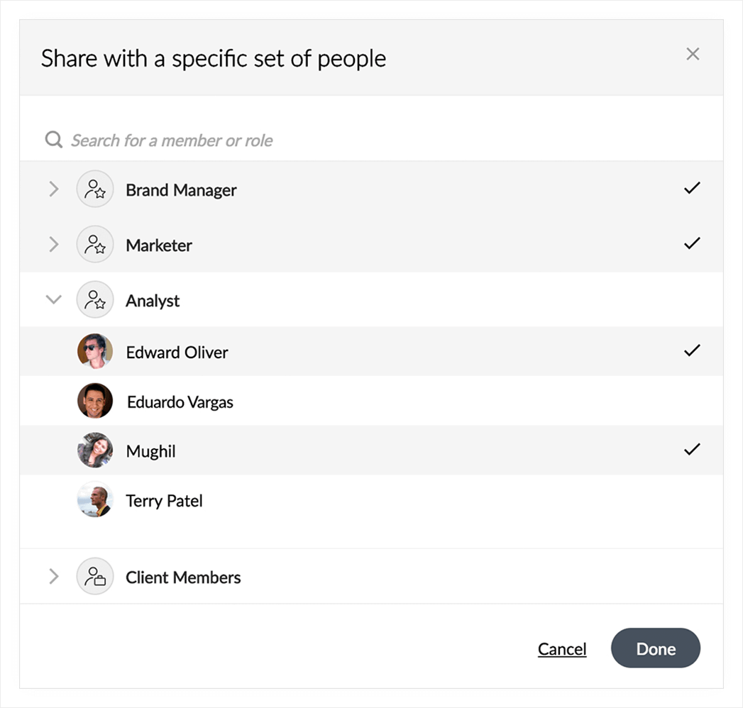The width and height of the screenshot is (743, 708).
Task: Click Edward Oliver's profile avatar
Action: [95, 352]
